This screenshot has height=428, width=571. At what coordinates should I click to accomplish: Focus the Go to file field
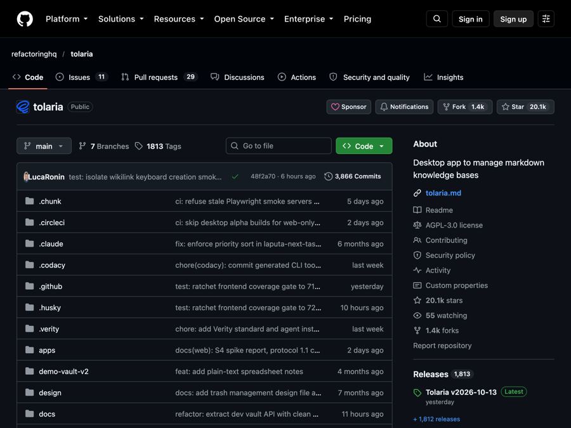279,146
